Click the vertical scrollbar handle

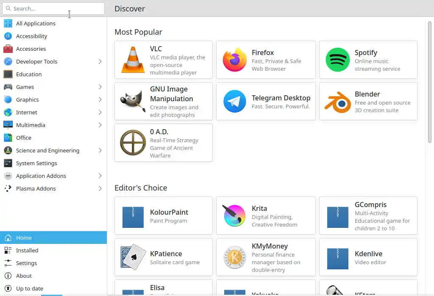(x=430, y=82)
